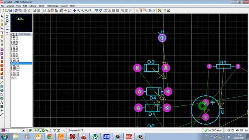
Task: Select the Package Mode tool
Action: (x=2, y=24)
